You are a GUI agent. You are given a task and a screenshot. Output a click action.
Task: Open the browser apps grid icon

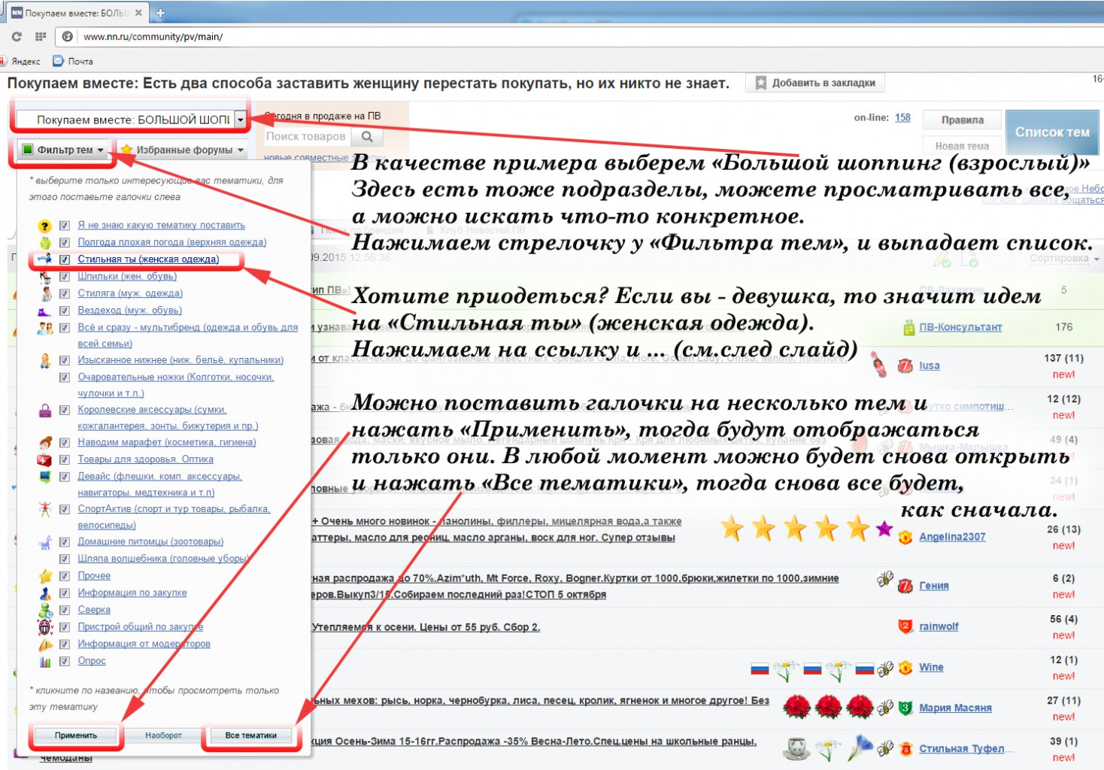(x=41, y=36)
